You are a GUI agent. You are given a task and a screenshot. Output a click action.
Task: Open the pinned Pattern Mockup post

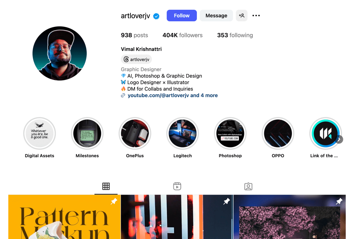click(x=64, y=217)
